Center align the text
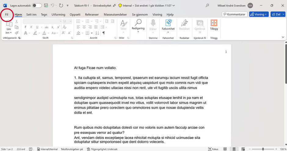This screenshot has width=287, height=151. click(84, 27)
